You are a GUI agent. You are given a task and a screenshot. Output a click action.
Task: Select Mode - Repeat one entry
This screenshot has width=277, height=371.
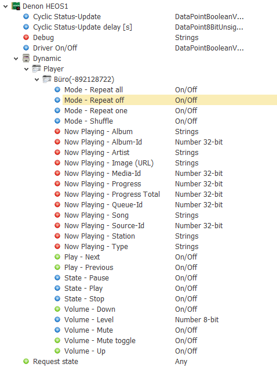pyautogui.click(x=96, y=111)
